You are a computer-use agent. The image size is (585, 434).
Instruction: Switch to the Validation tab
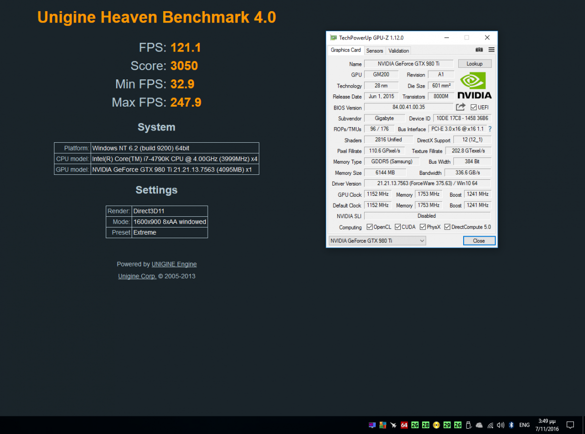[399, 51]
